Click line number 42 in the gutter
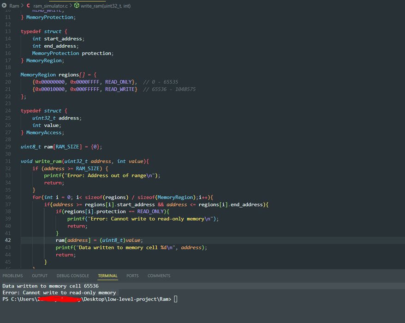This screenshot has height=323, width=405. pyautogui.click(x=8, y=240)
